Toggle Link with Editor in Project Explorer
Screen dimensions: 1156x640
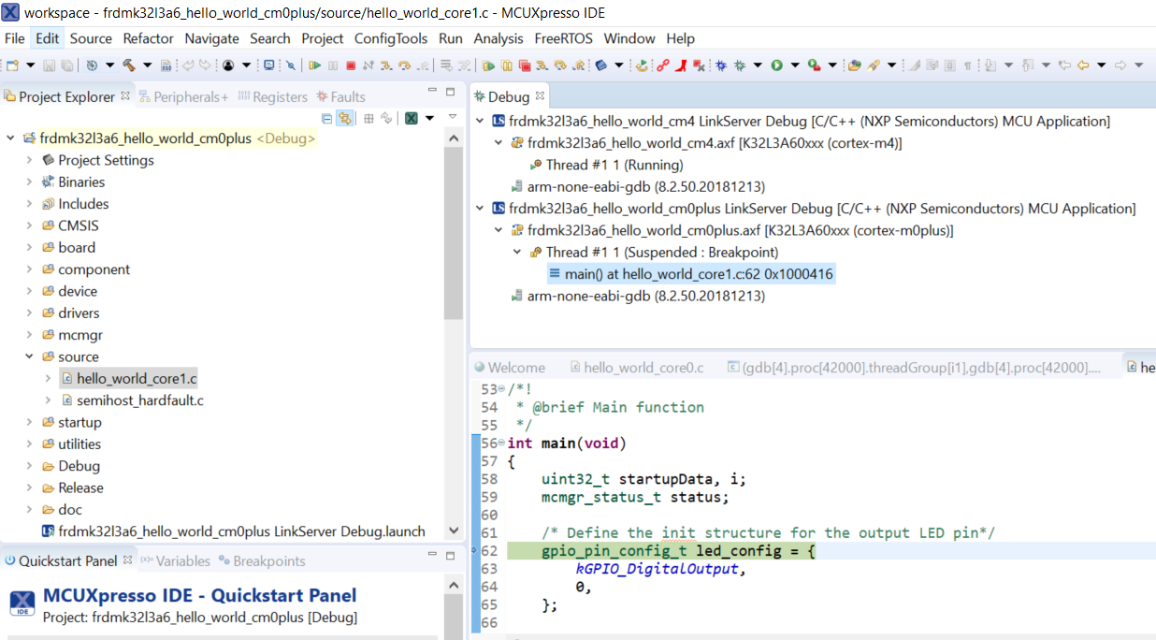345,118
